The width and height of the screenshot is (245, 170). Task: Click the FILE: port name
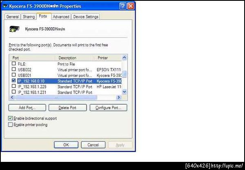tap(22, 64)
